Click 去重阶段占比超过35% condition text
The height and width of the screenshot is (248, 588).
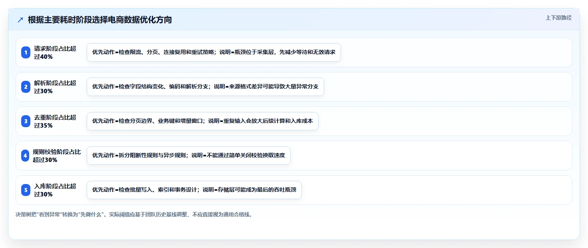[x=55, y=121]
